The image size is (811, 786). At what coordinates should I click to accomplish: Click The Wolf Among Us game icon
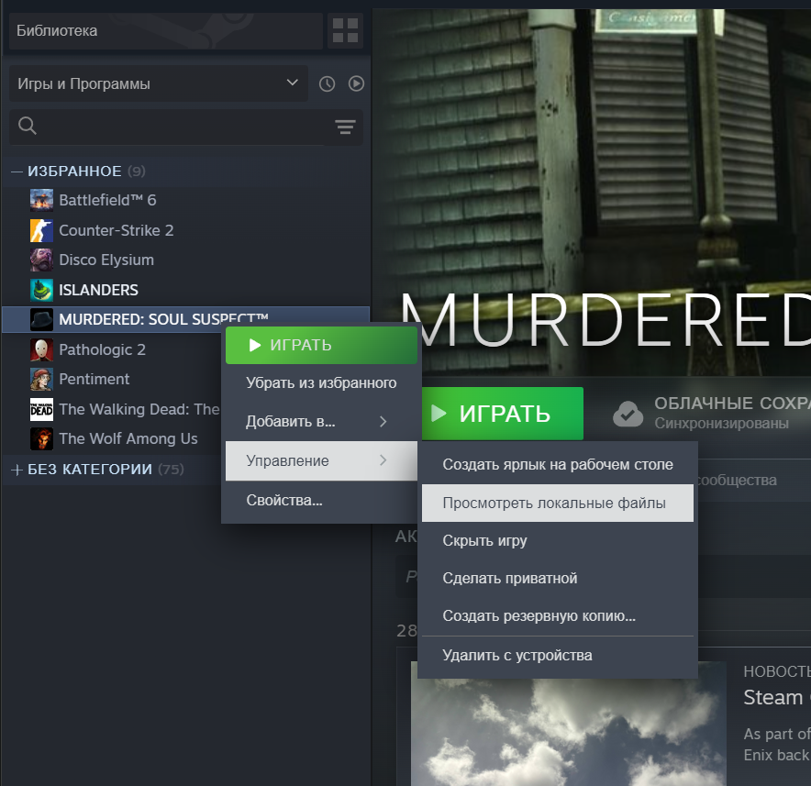click(41, 438)
